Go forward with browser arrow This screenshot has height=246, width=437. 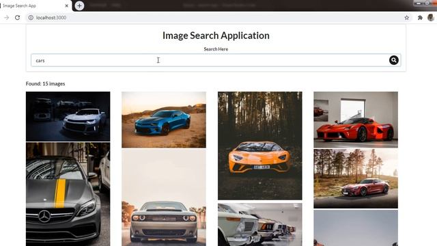[6, 18]
